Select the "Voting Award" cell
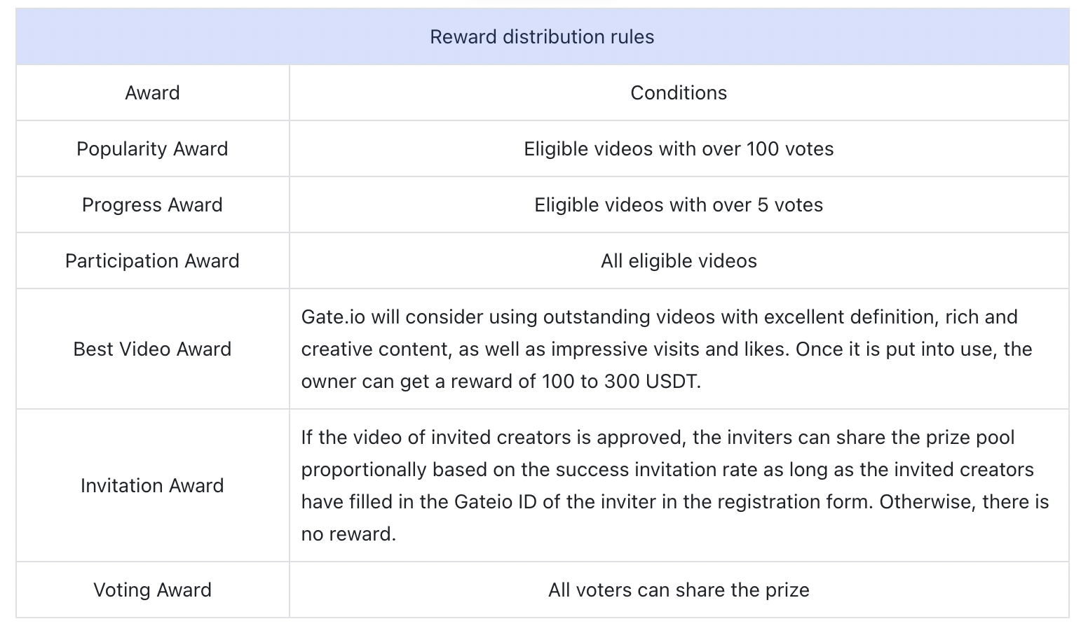 [152, 590]
